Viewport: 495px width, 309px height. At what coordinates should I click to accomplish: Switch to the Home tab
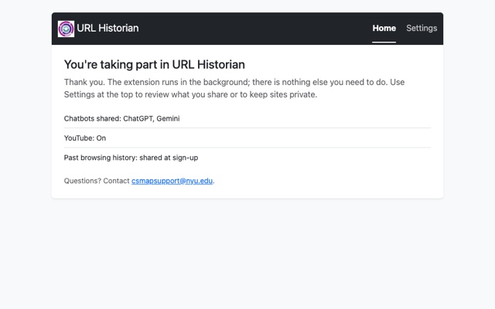pyautogui.click(x=384, y=29)
